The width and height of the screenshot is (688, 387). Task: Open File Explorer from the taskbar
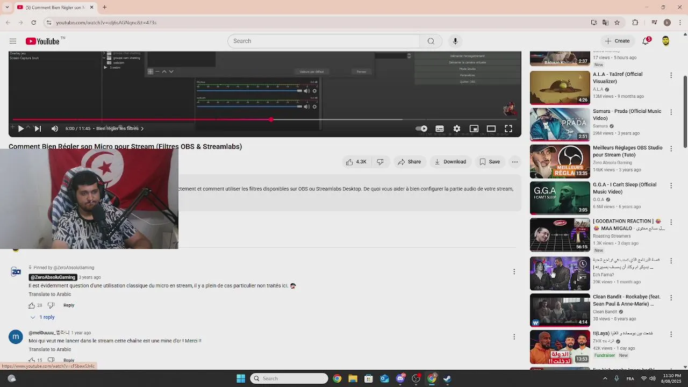(353, 378)
